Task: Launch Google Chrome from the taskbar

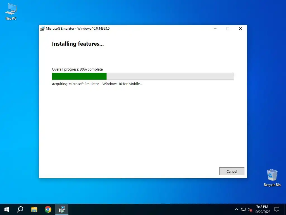Action: [48, 209]
